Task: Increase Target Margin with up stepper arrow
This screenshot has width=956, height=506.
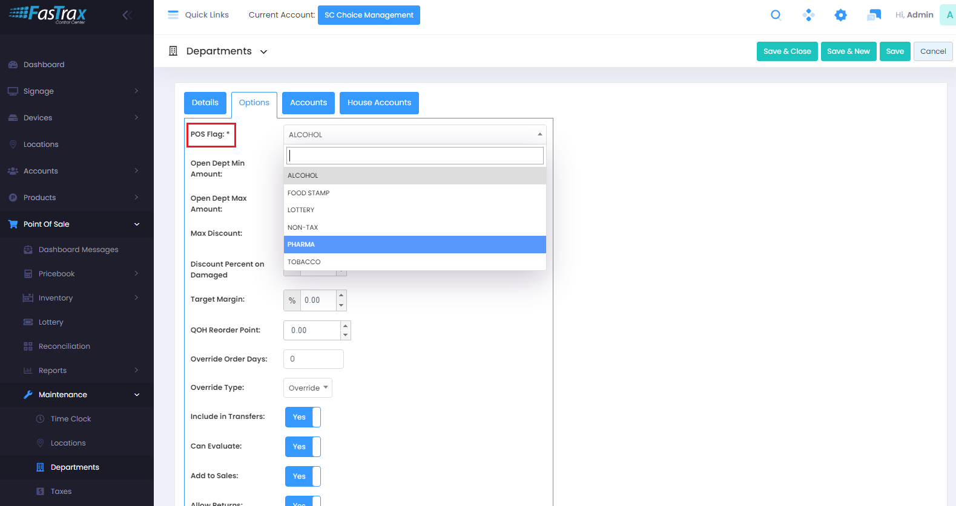Action: [x=341, y=295]
